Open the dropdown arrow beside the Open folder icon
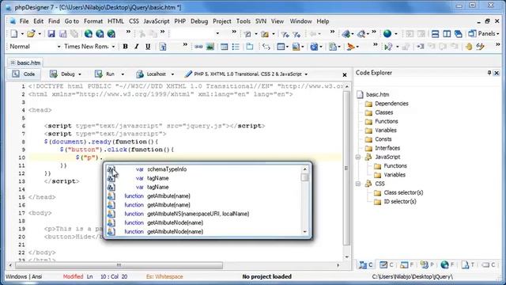 (40, 33)
